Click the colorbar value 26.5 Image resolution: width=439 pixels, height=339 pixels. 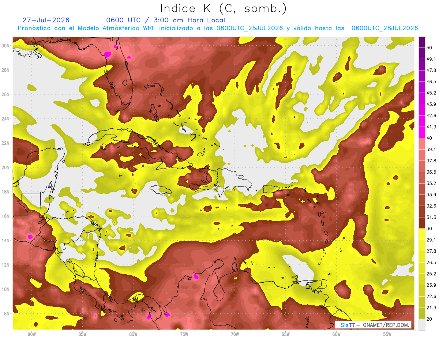[x=431, y=263]
